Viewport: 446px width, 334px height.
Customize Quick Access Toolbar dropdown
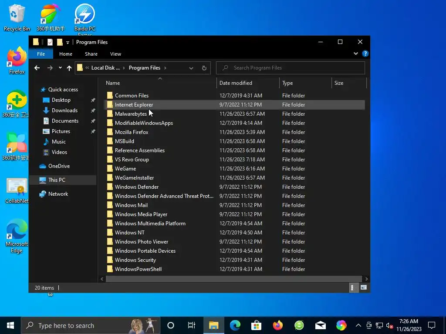tap(68, 42)
